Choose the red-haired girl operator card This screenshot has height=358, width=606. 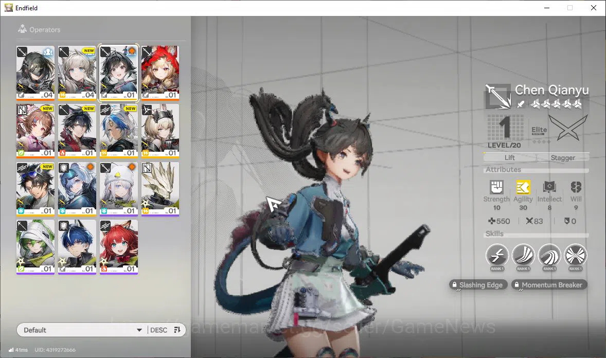click(x=119, y=247)
